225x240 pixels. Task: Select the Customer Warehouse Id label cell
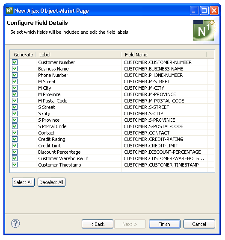pyautogui.click(x=79, y=159)
